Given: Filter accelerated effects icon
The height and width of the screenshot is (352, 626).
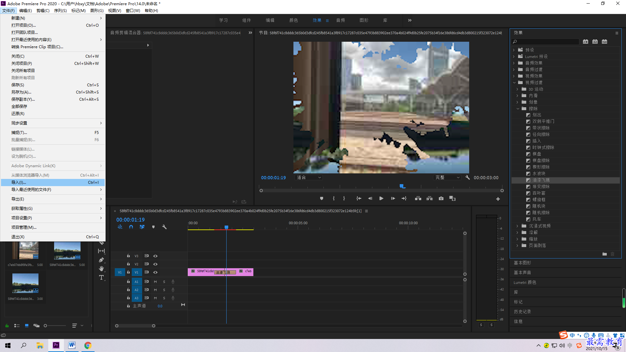Looking at the screenshot, I should (586, 42).
